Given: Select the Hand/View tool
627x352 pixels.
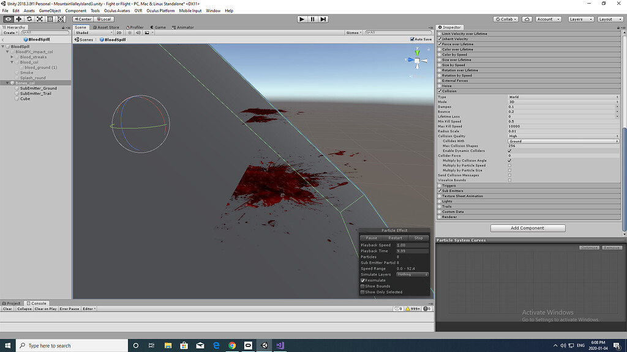Looking at the screenshot, I should click(x=7, y=19).
